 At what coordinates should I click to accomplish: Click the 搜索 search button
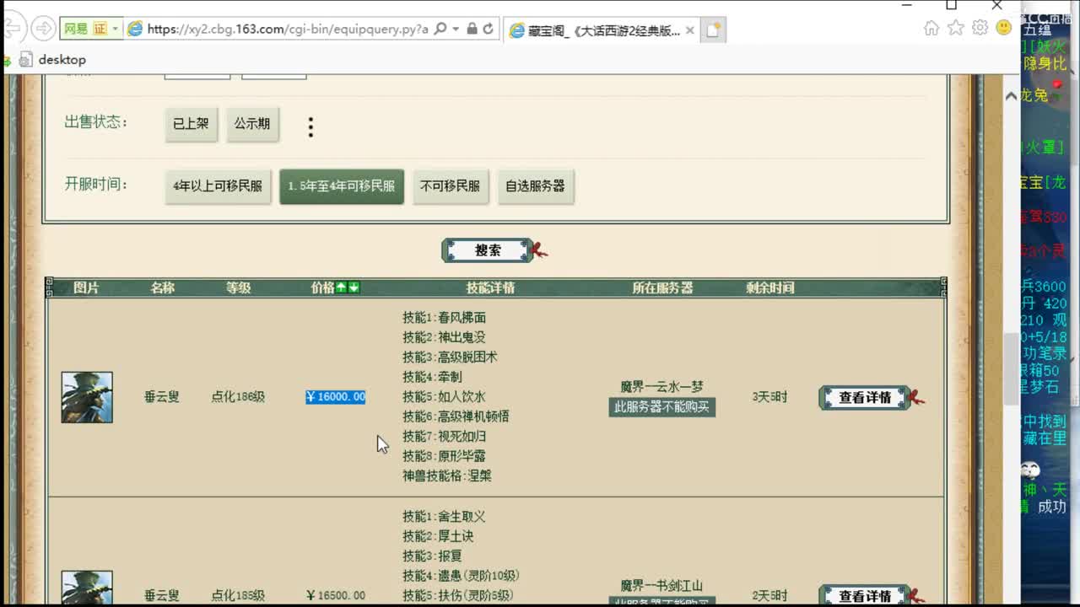click(488, 250)
